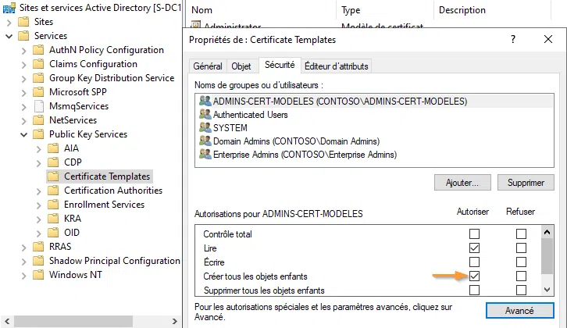Check Refuser for Écrire permission
Screen dimensions: 567x328
[x=522, y=262]
